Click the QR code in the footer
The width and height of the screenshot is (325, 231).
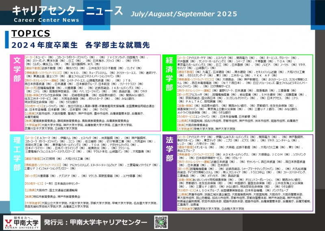pyautogui.click(x=161, y=222)
